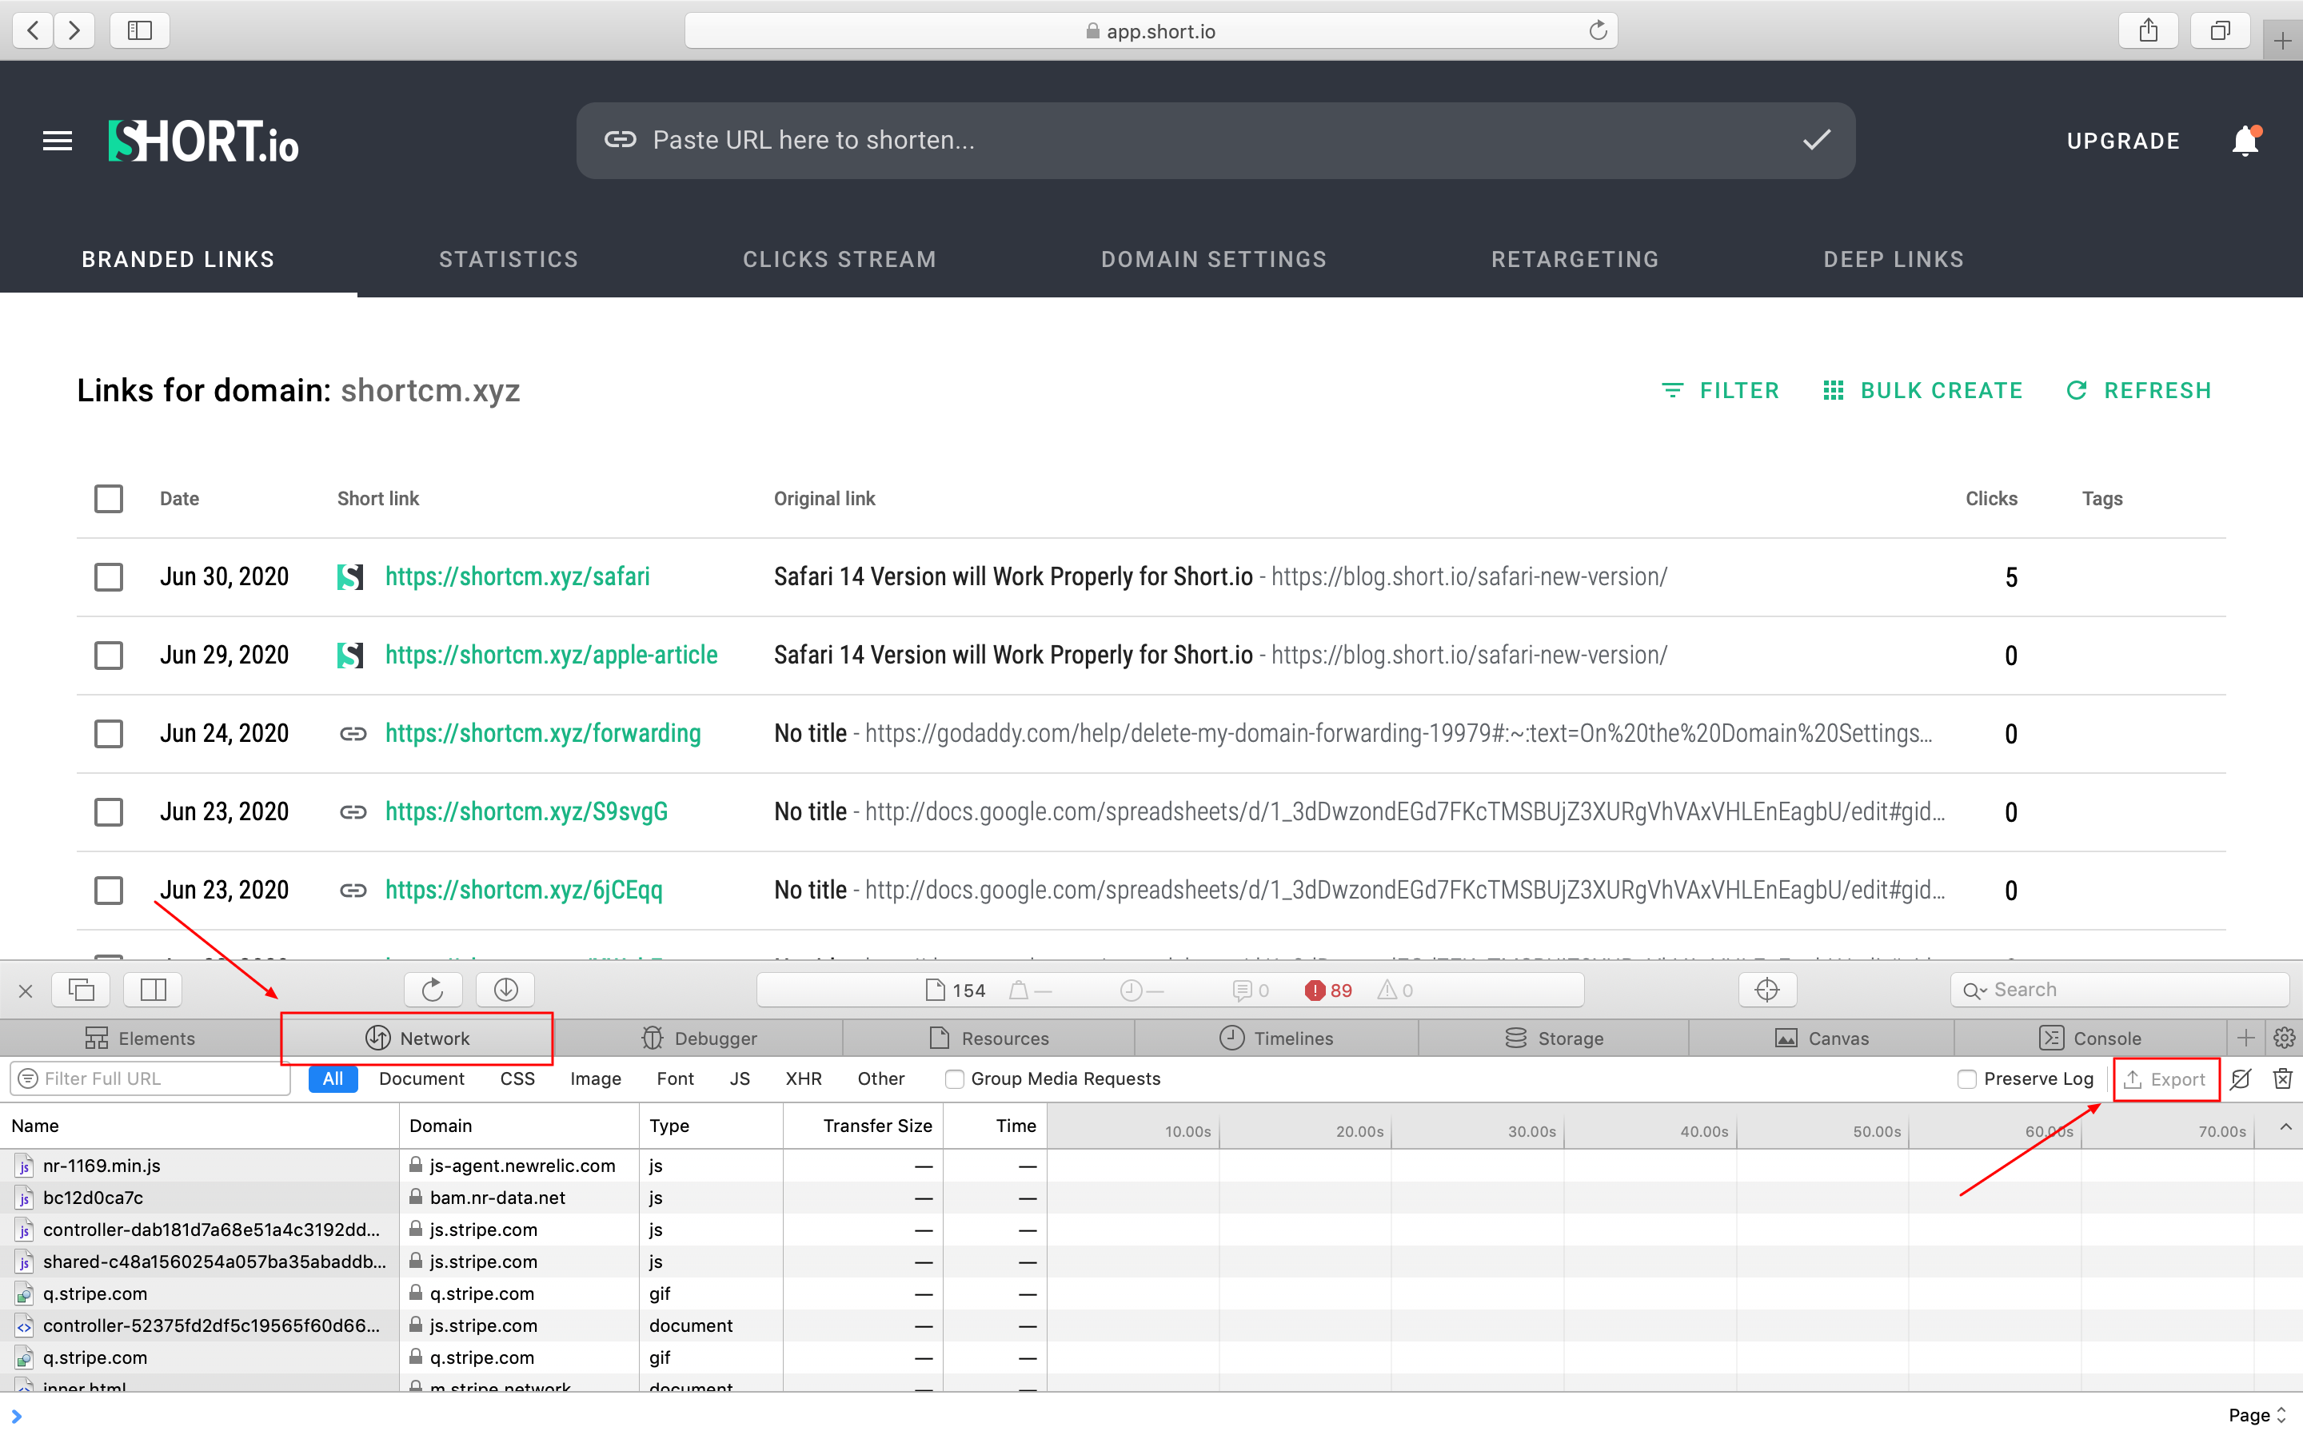The width and height of the screenshot is (2303, 1439).
Task: Switch to the Statistics tab
Action: tap(509, 259)
